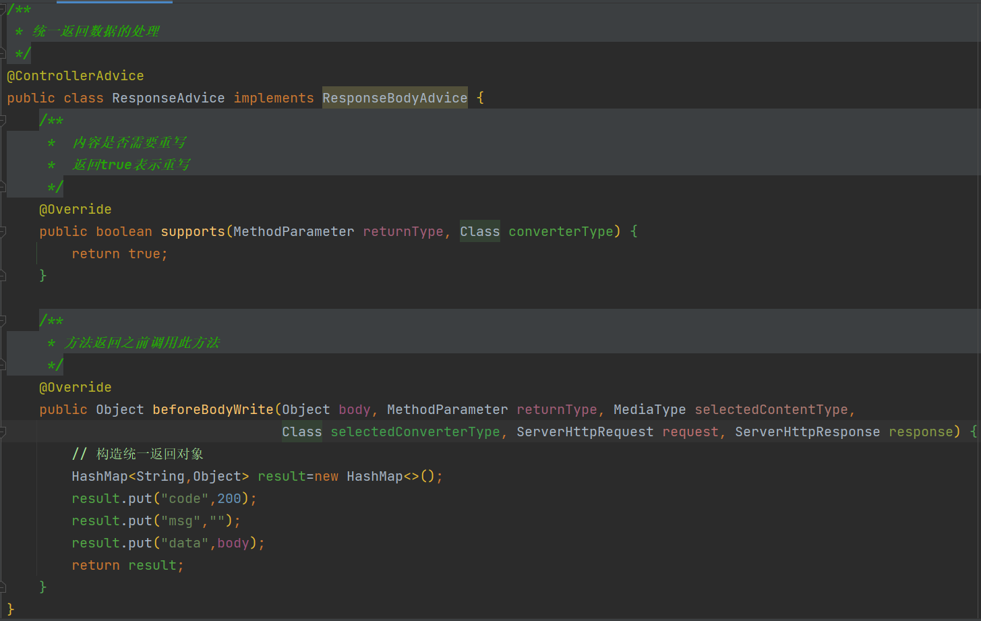Click highlighted 'Class' before converterType

point(480,231)
